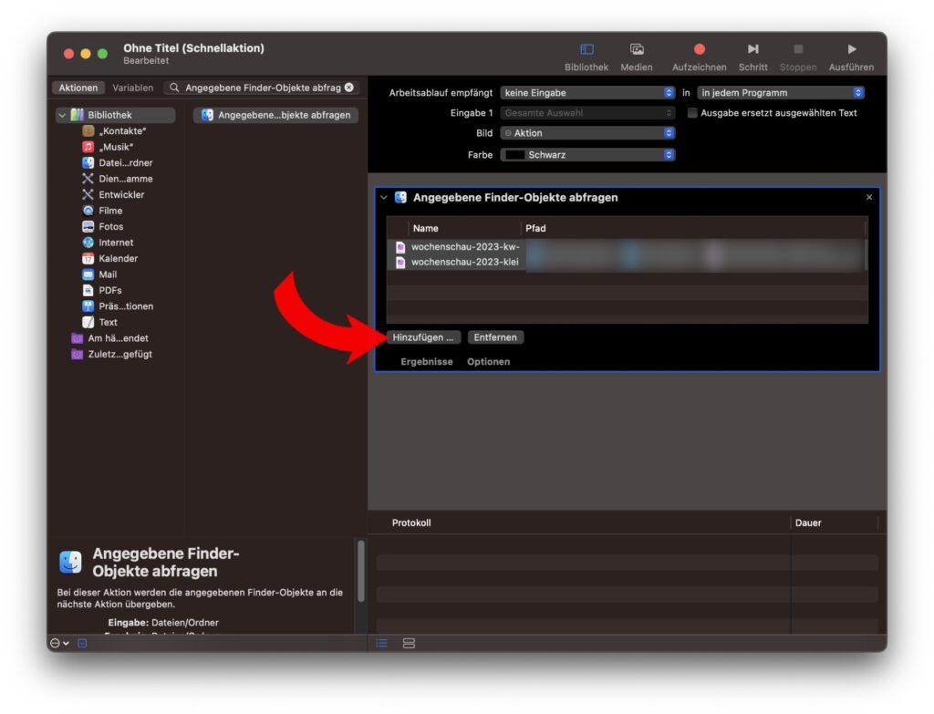Switch to the Variablen tab
The width and height of the screenshot is (934, 714).
point(133,88)
